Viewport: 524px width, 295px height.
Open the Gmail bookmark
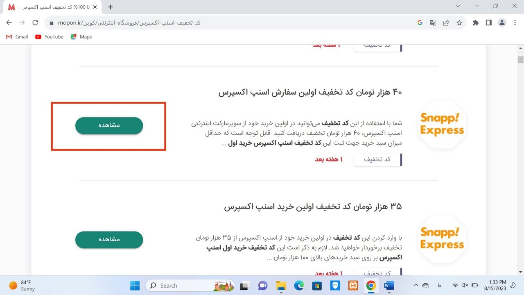coord(17,37)
